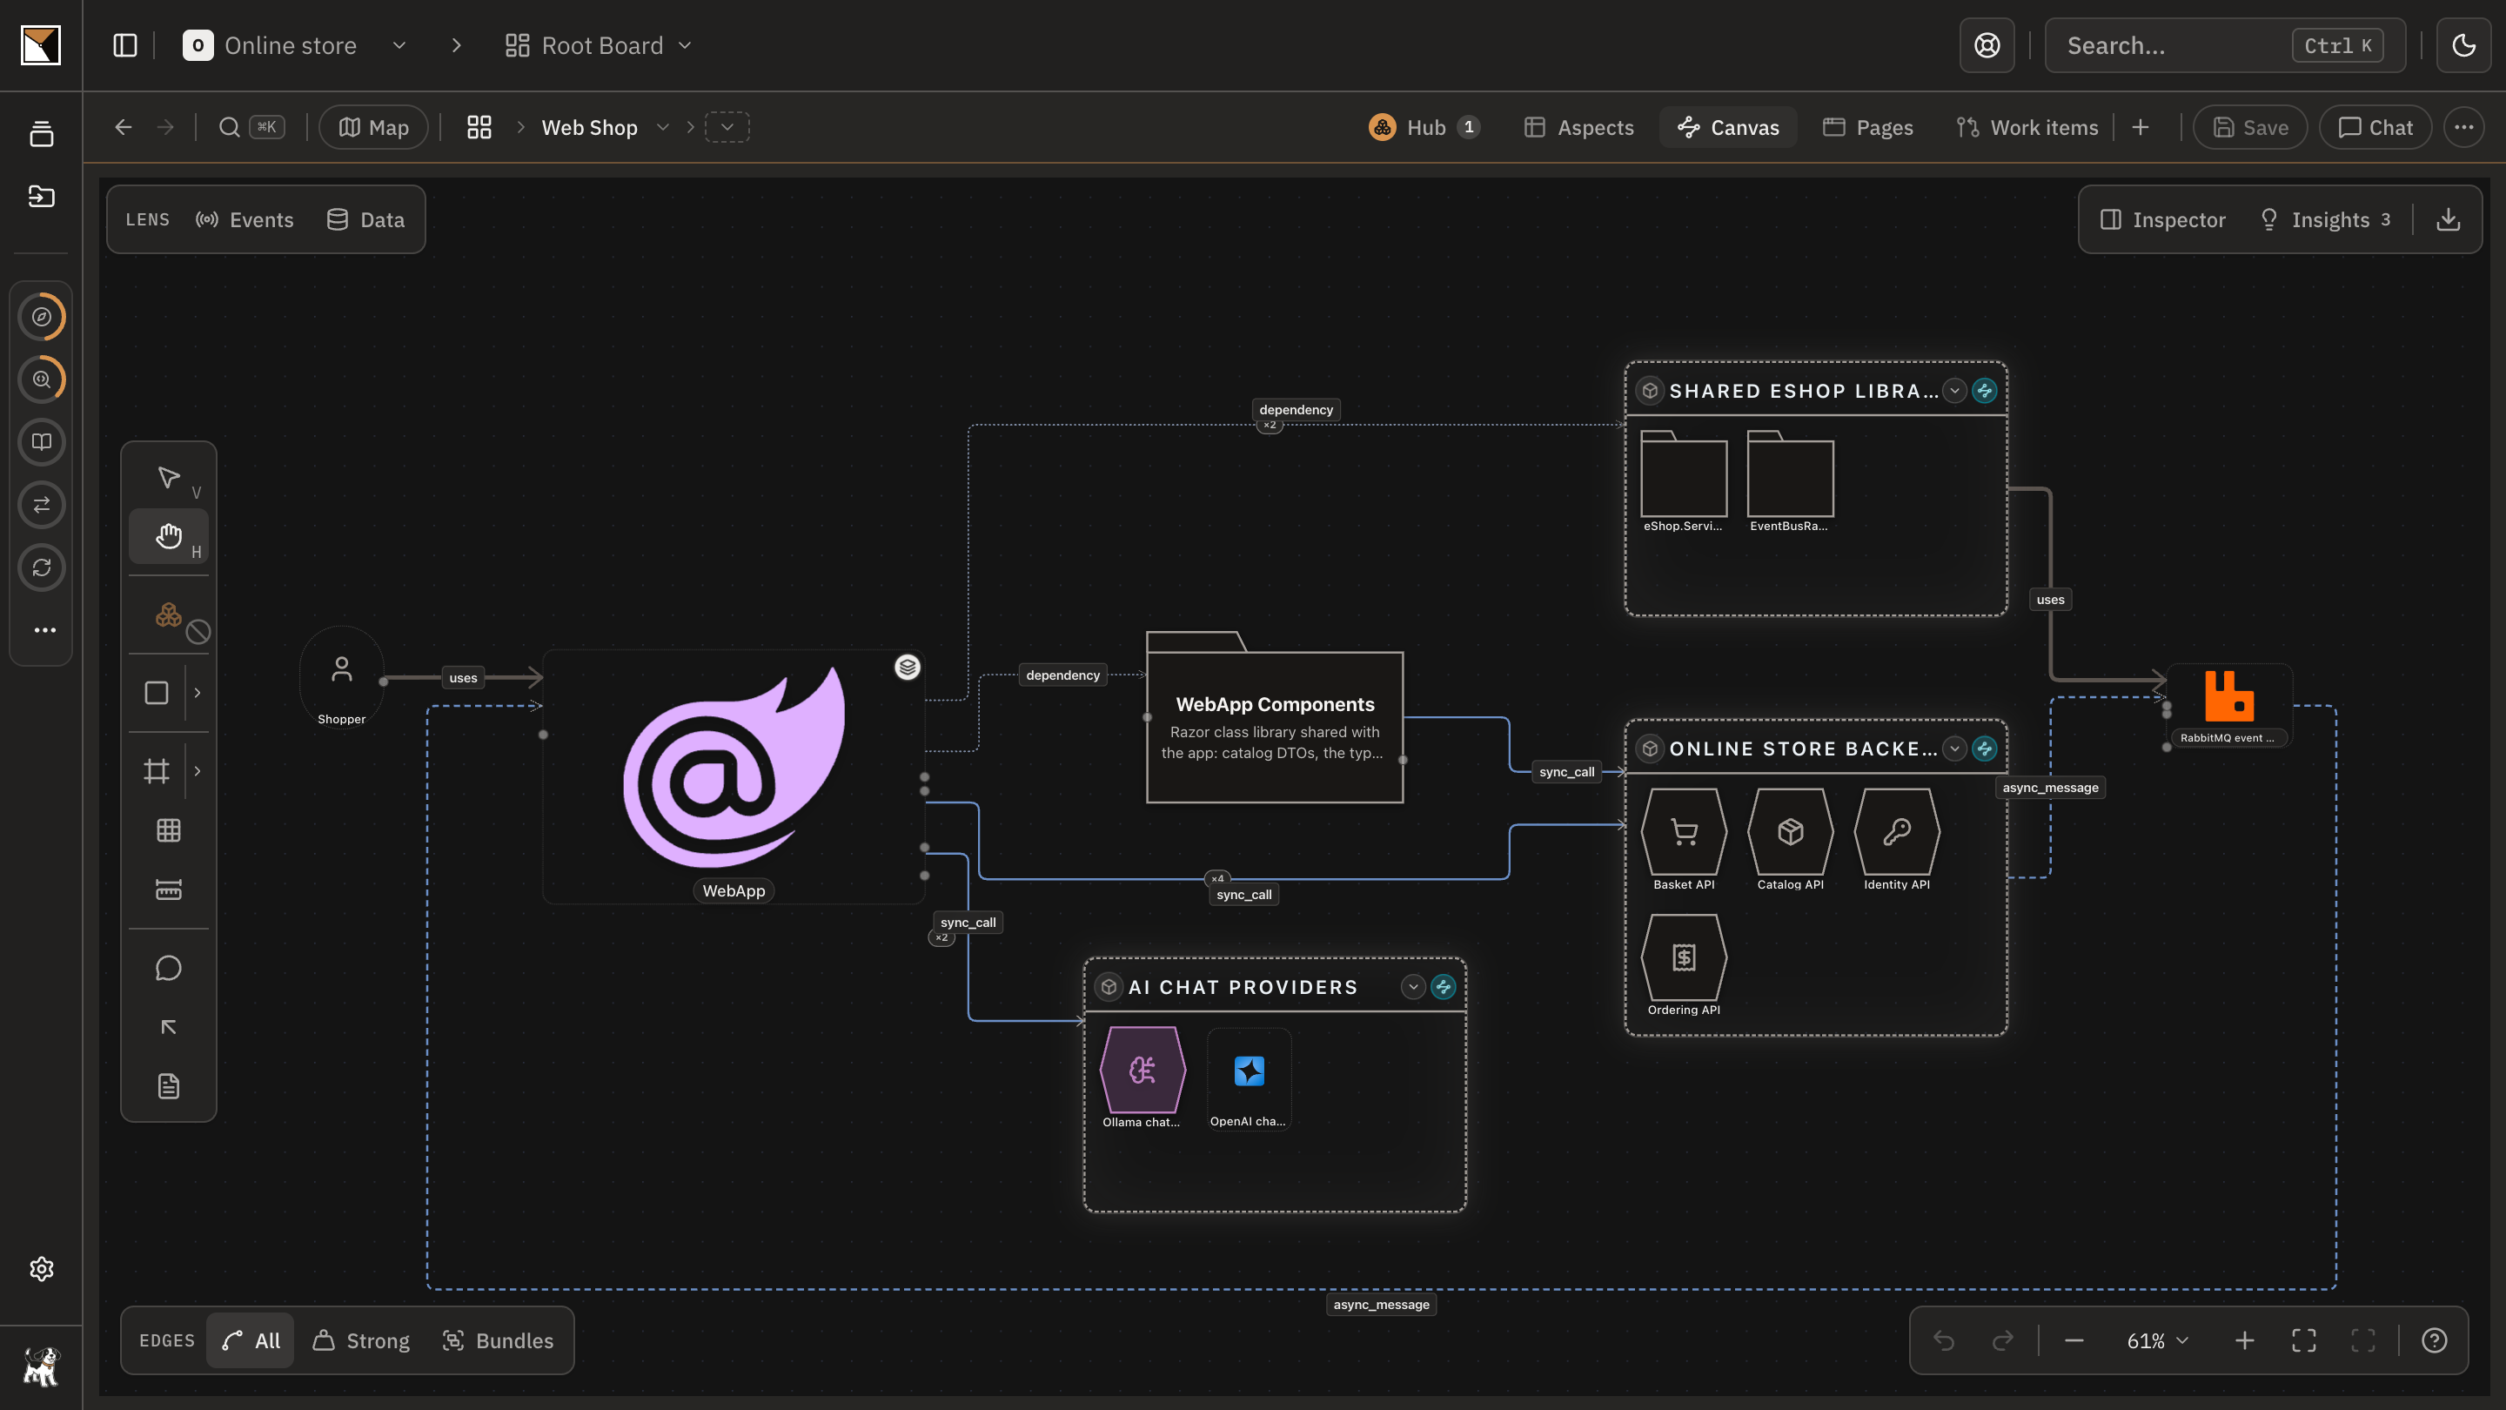Screen dimensions: 2506x1410
Task: Zoom in with the plus icon
Action: [2244, 1341]
